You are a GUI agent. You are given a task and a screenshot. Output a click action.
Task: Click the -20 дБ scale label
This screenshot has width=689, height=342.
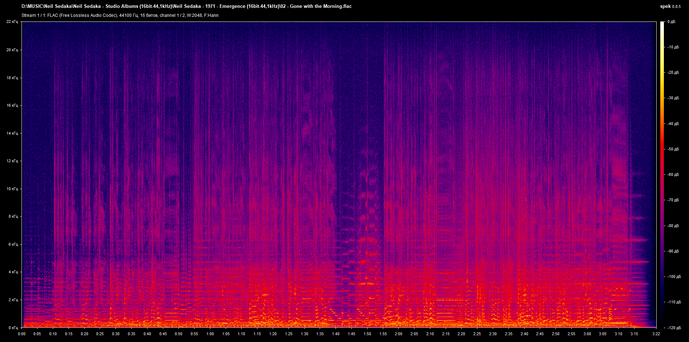pos(673,73)
